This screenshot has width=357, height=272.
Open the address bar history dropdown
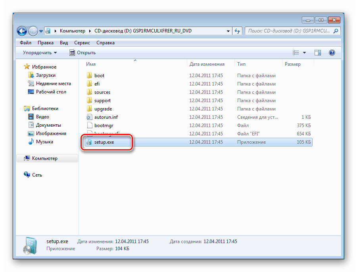point(228,30)
